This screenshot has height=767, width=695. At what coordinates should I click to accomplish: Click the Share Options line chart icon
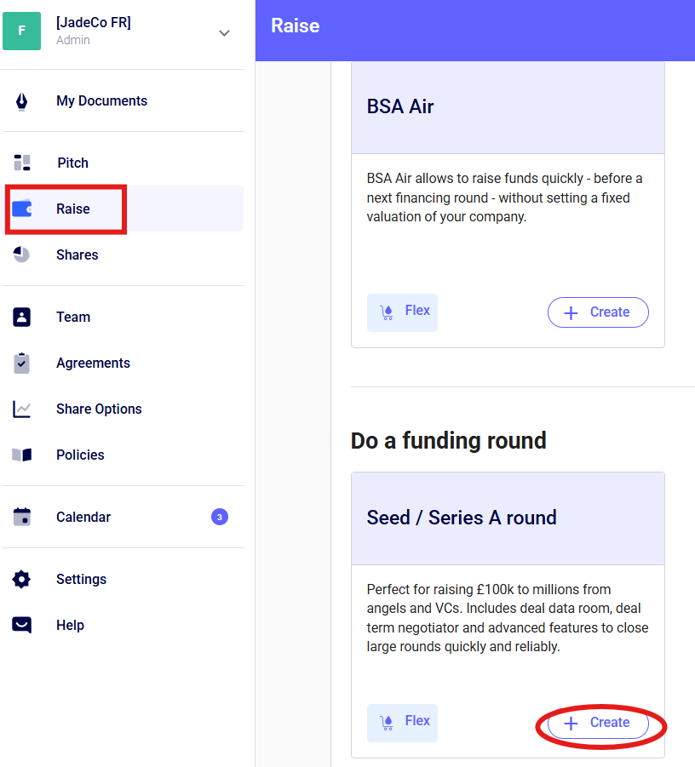point(21,409)
